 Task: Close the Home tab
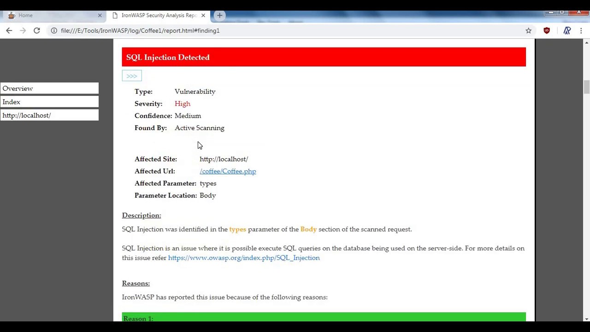coord(100,15)
